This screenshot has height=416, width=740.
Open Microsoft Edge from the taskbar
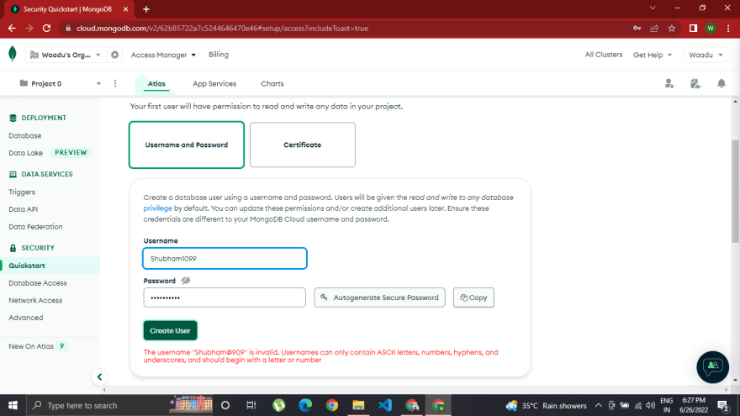click(x=305, y=405)
